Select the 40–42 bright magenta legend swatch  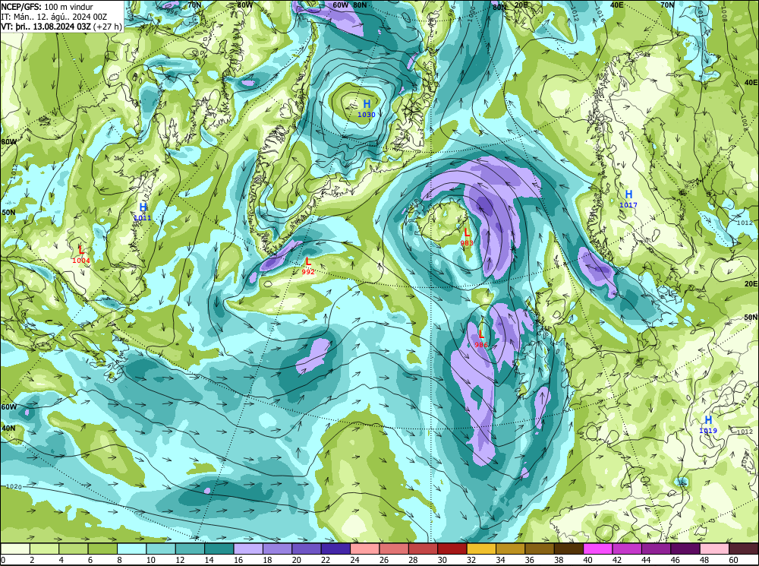[x=598, y=549]
